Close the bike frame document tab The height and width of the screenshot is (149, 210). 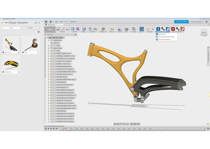64,25
